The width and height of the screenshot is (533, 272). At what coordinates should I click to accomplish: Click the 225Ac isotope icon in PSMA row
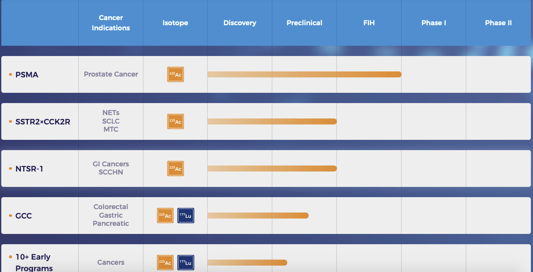click(176, 74)
